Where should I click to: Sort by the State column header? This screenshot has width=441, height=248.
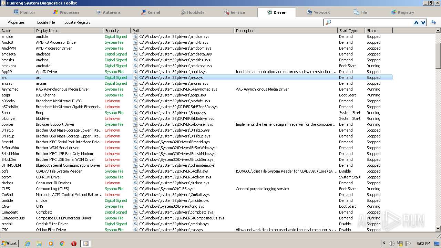pyautogui.click(x=379, y=31)
